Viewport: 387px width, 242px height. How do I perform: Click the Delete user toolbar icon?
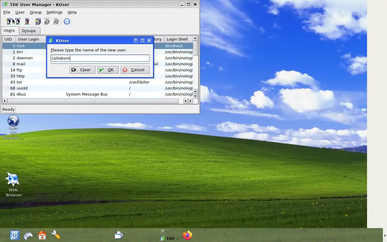(27, 21)
